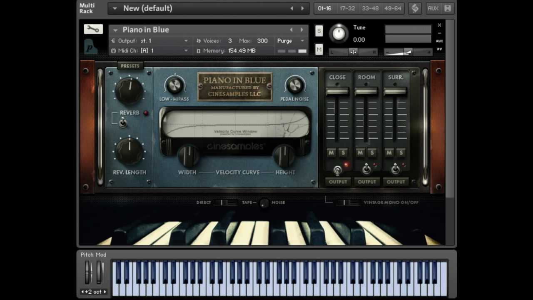The image size is (533, 300).
Task: Switch to multi page 33-48
Action: pos(370,8)
